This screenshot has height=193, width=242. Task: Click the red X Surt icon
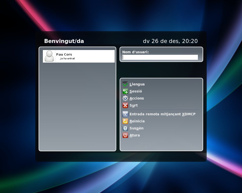(x=125, y=105)
